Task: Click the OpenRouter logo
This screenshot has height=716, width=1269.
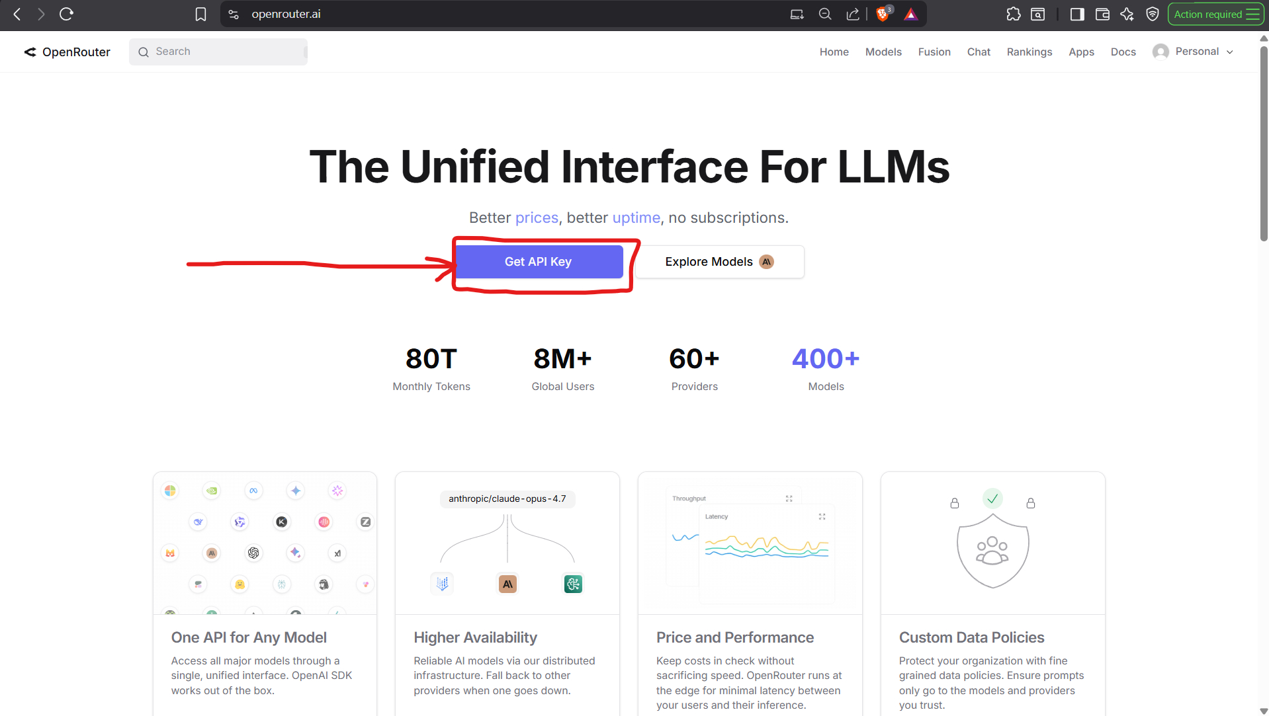Action: [30, 52]
